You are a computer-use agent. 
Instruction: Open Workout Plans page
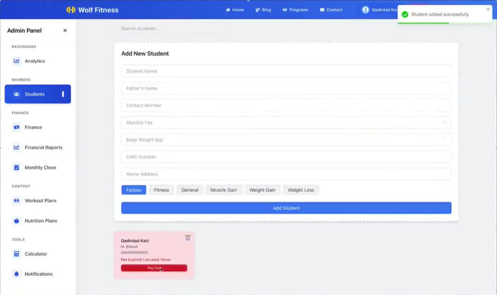coord(41,200)
